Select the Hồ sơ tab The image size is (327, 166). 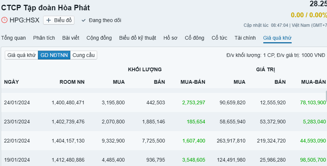click(x=170, y=38)
